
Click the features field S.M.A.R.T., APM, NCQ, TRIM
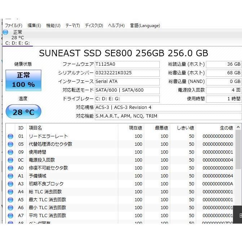[168, 116]
